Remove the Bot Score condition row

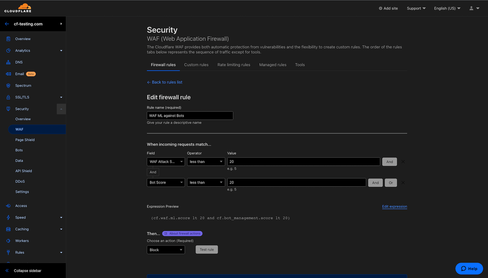[403, 183]
